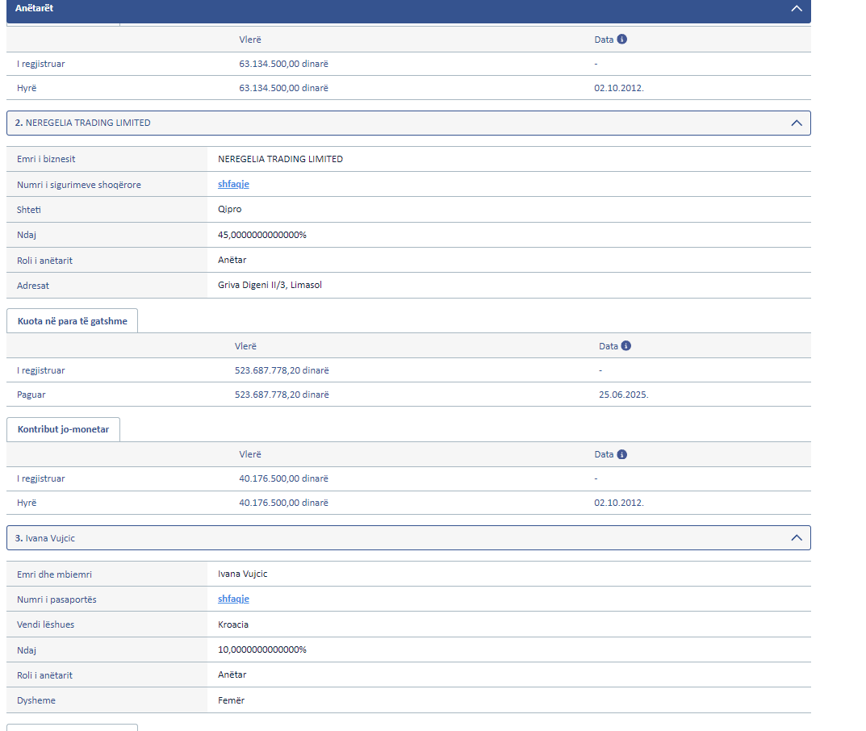Show the social security number via shfaqje
866x731 pixels.
pos(233,184)
